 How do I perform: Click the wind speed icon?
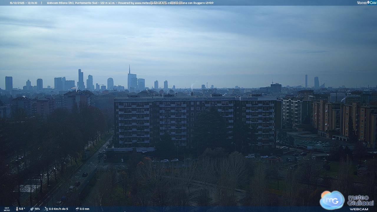pyautogui.click(x=46, y=209)
